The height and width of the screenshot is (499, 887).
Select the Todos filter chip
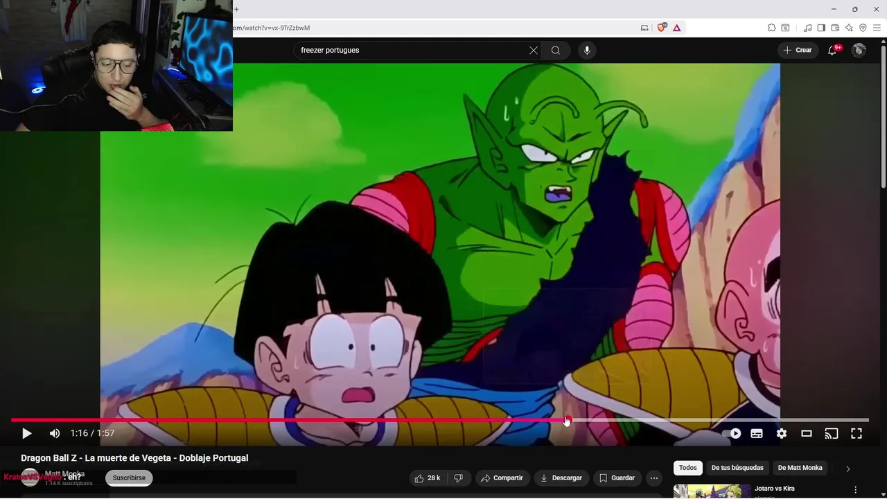pos(688,468)
